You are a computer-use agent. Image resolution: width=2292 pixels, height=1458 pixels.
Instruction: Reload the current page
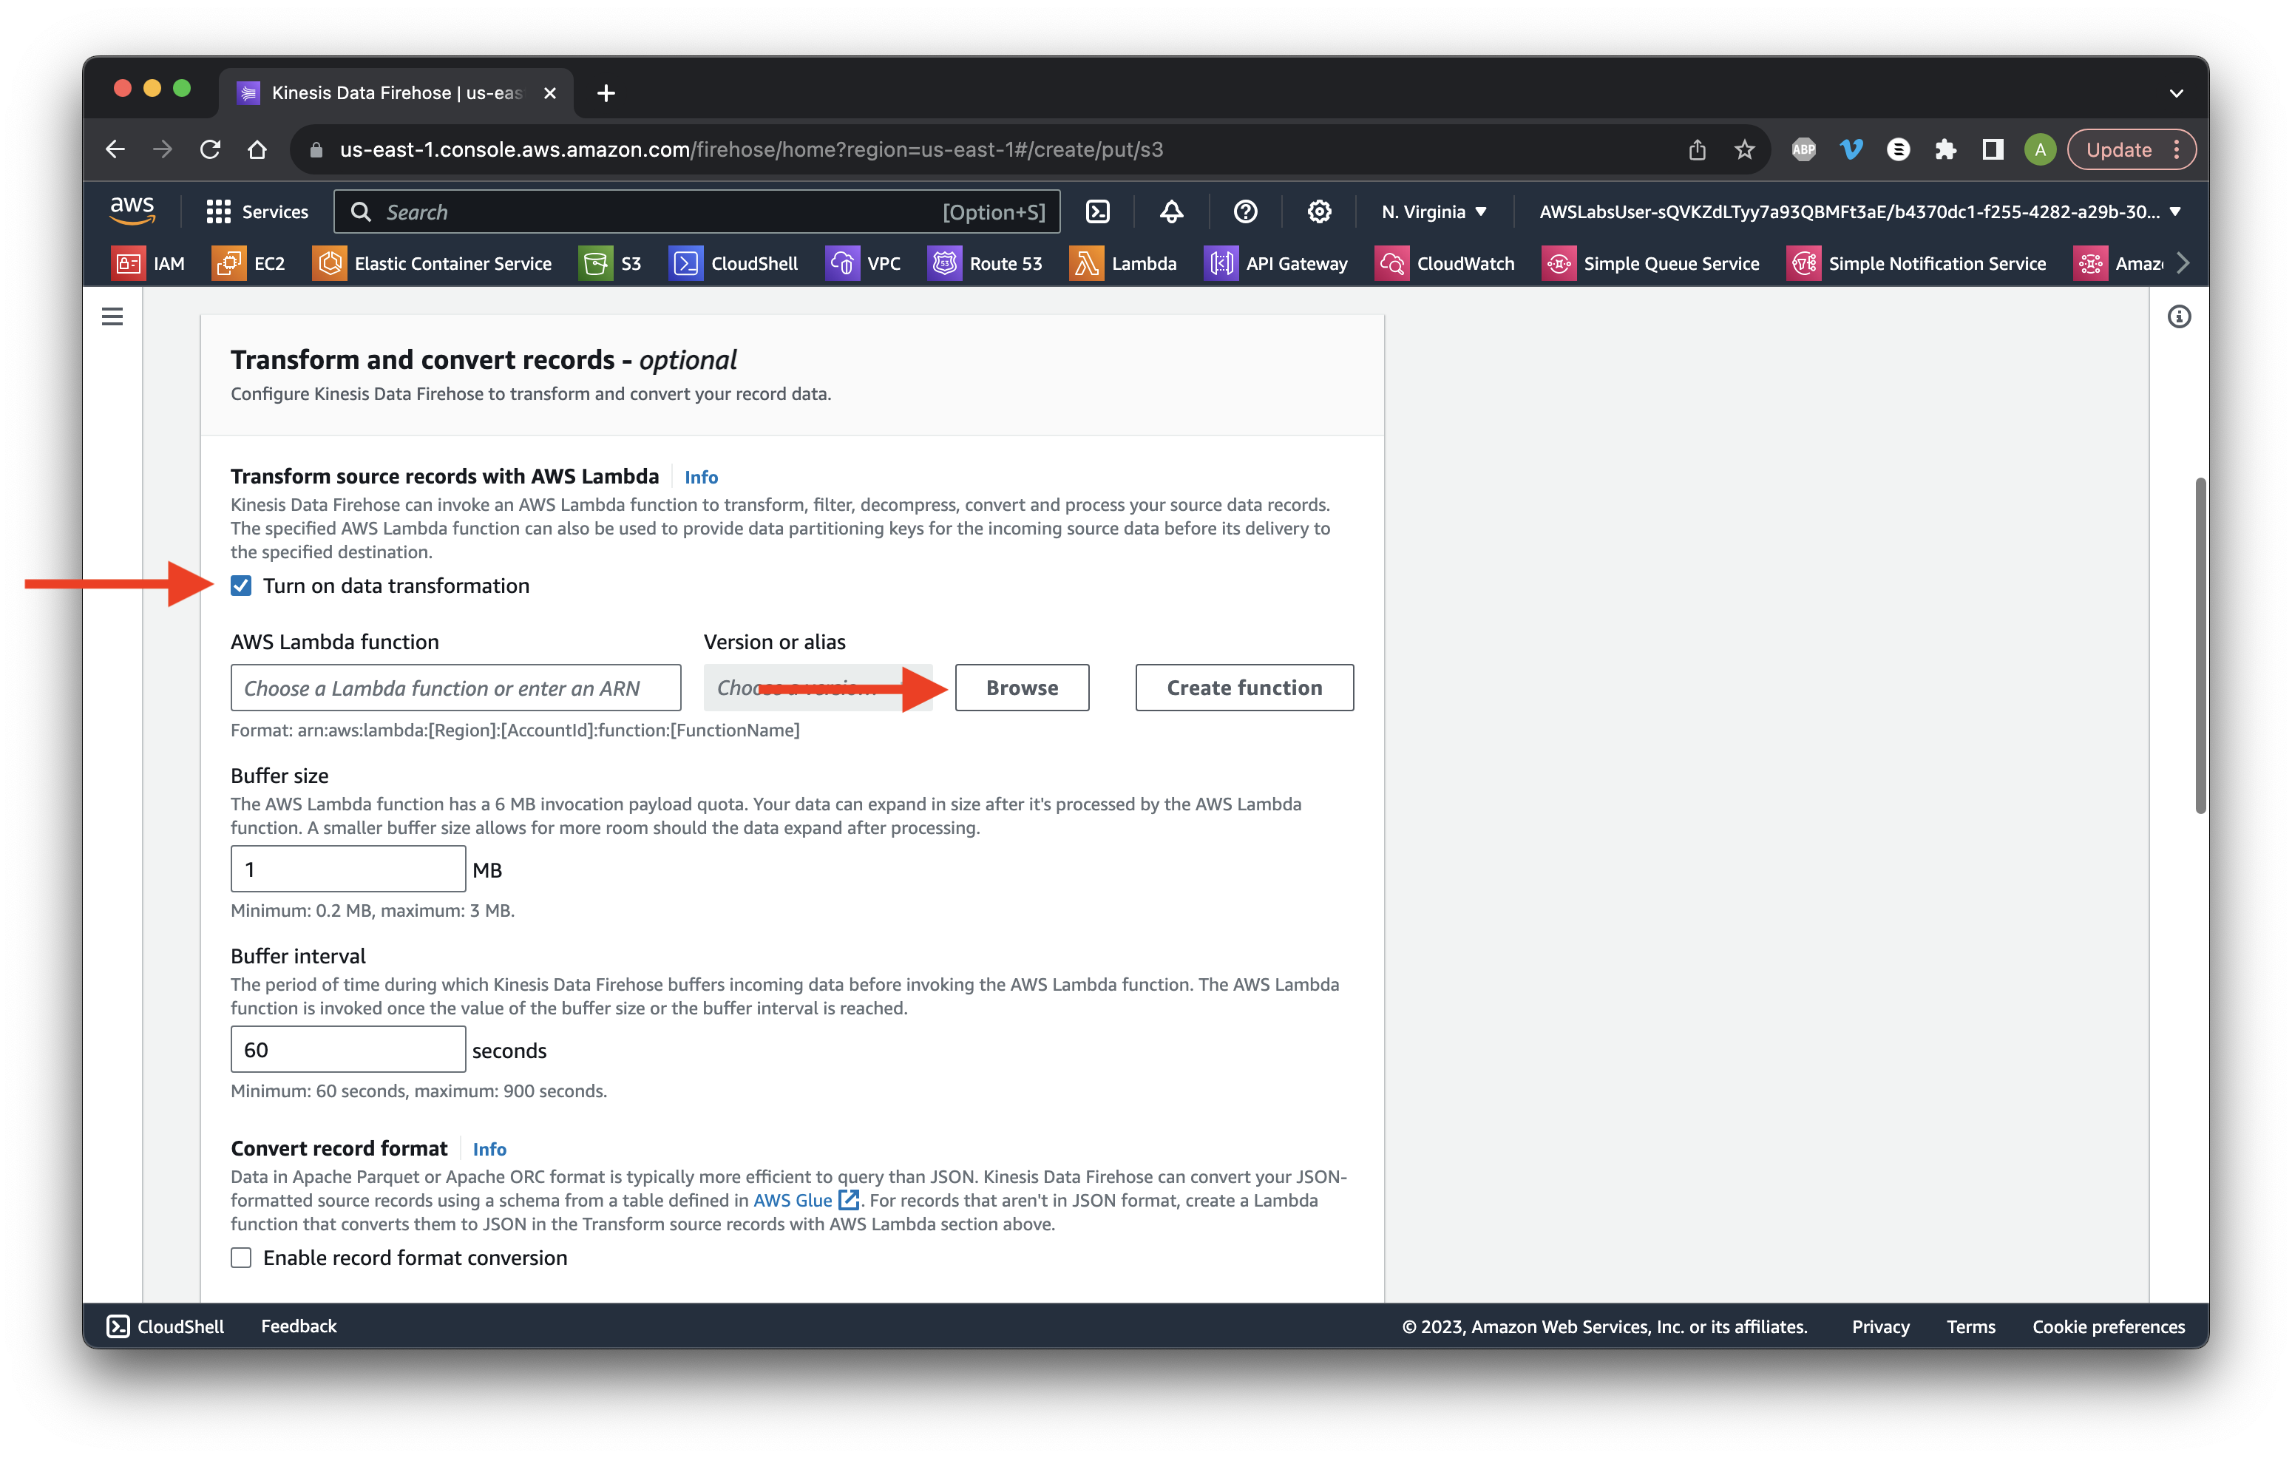pos(211,149)
